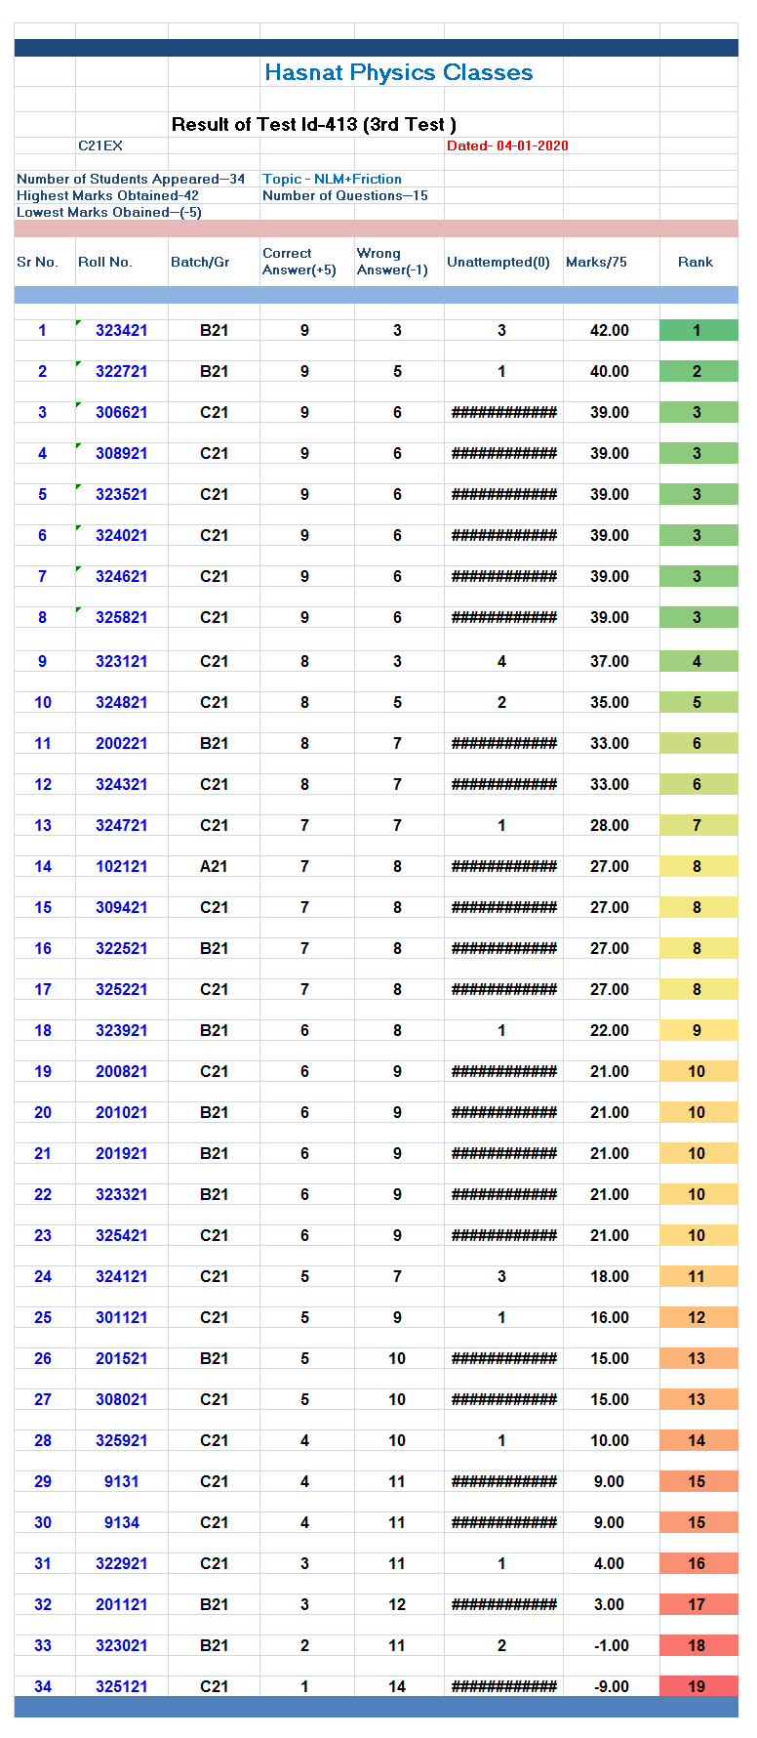Click roll number 324321 cell
The height and width of the screenshot is (1738, 757).
[x=122, y=784]
